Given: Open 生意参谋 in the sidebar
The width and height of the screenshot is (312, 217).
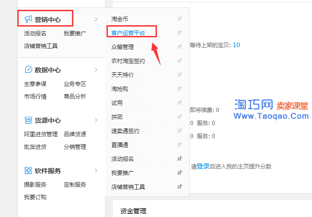Looking at the screenshot, I should [x=35, y=84].
